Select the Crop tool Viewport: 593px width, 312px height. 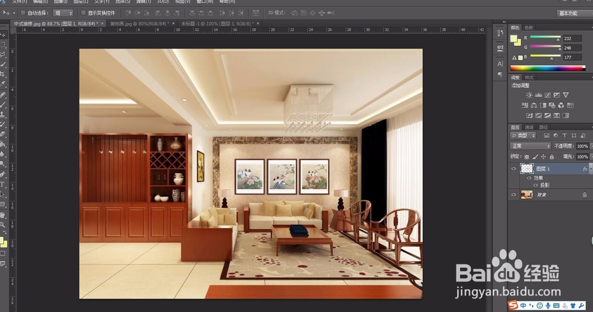point(2,74)
